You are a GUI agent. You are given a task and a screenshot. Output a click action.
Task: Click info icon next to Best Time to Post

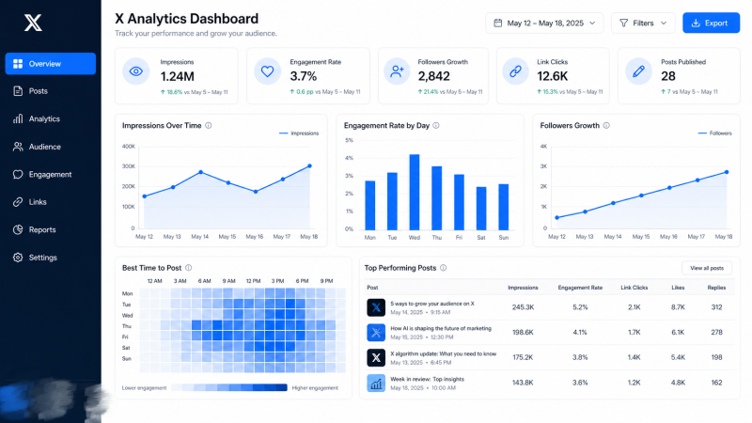click(x=189, y=268)
